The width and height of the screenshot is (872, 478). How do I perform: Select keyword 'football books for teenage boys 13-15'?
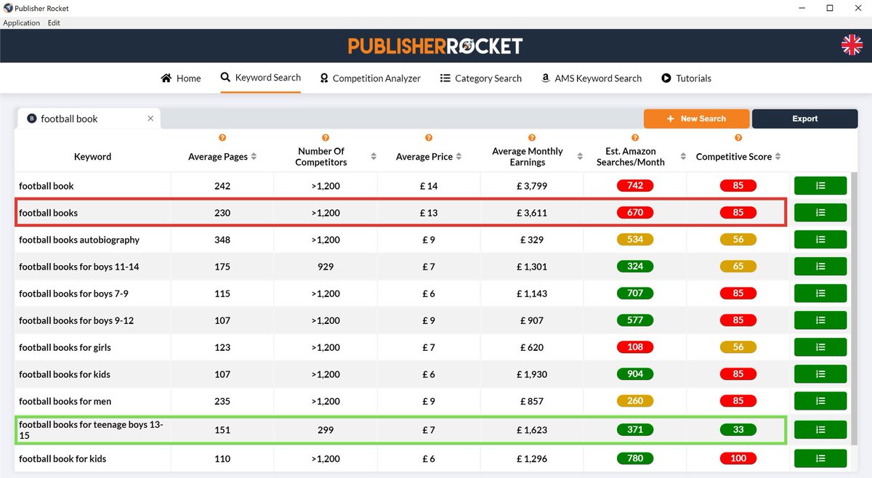[91, 429]
